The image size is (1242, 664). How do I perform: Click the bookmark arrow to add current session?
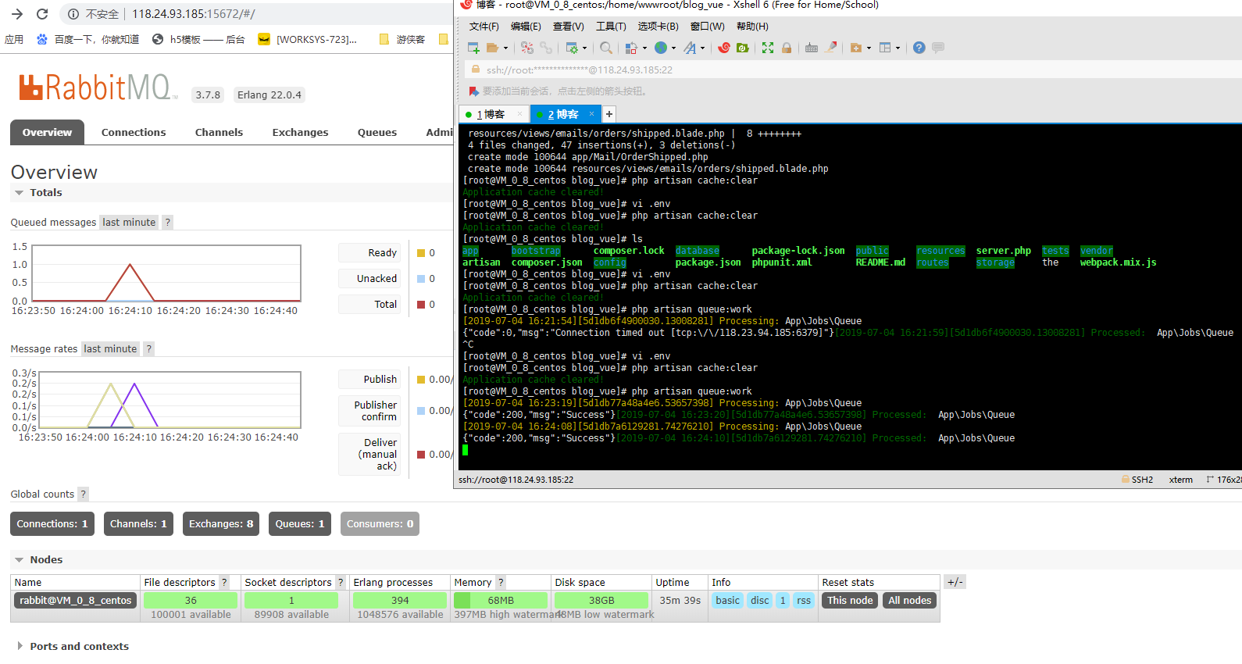[x=473, y=91]
